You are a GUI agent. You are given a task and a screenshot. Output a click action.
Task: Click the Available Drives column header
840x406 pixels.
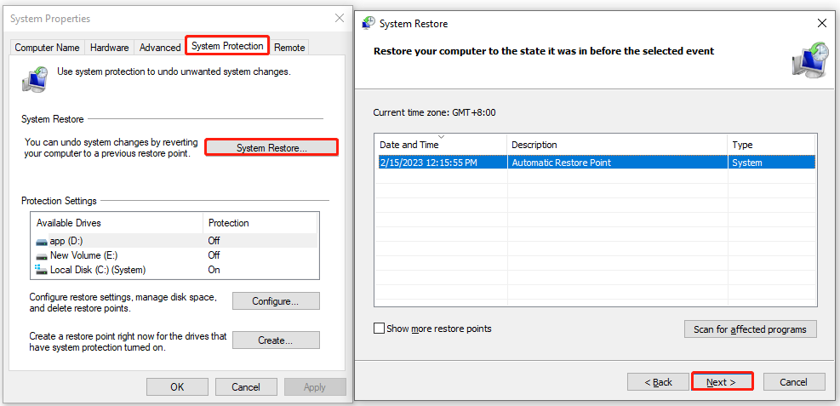[117, 223]
